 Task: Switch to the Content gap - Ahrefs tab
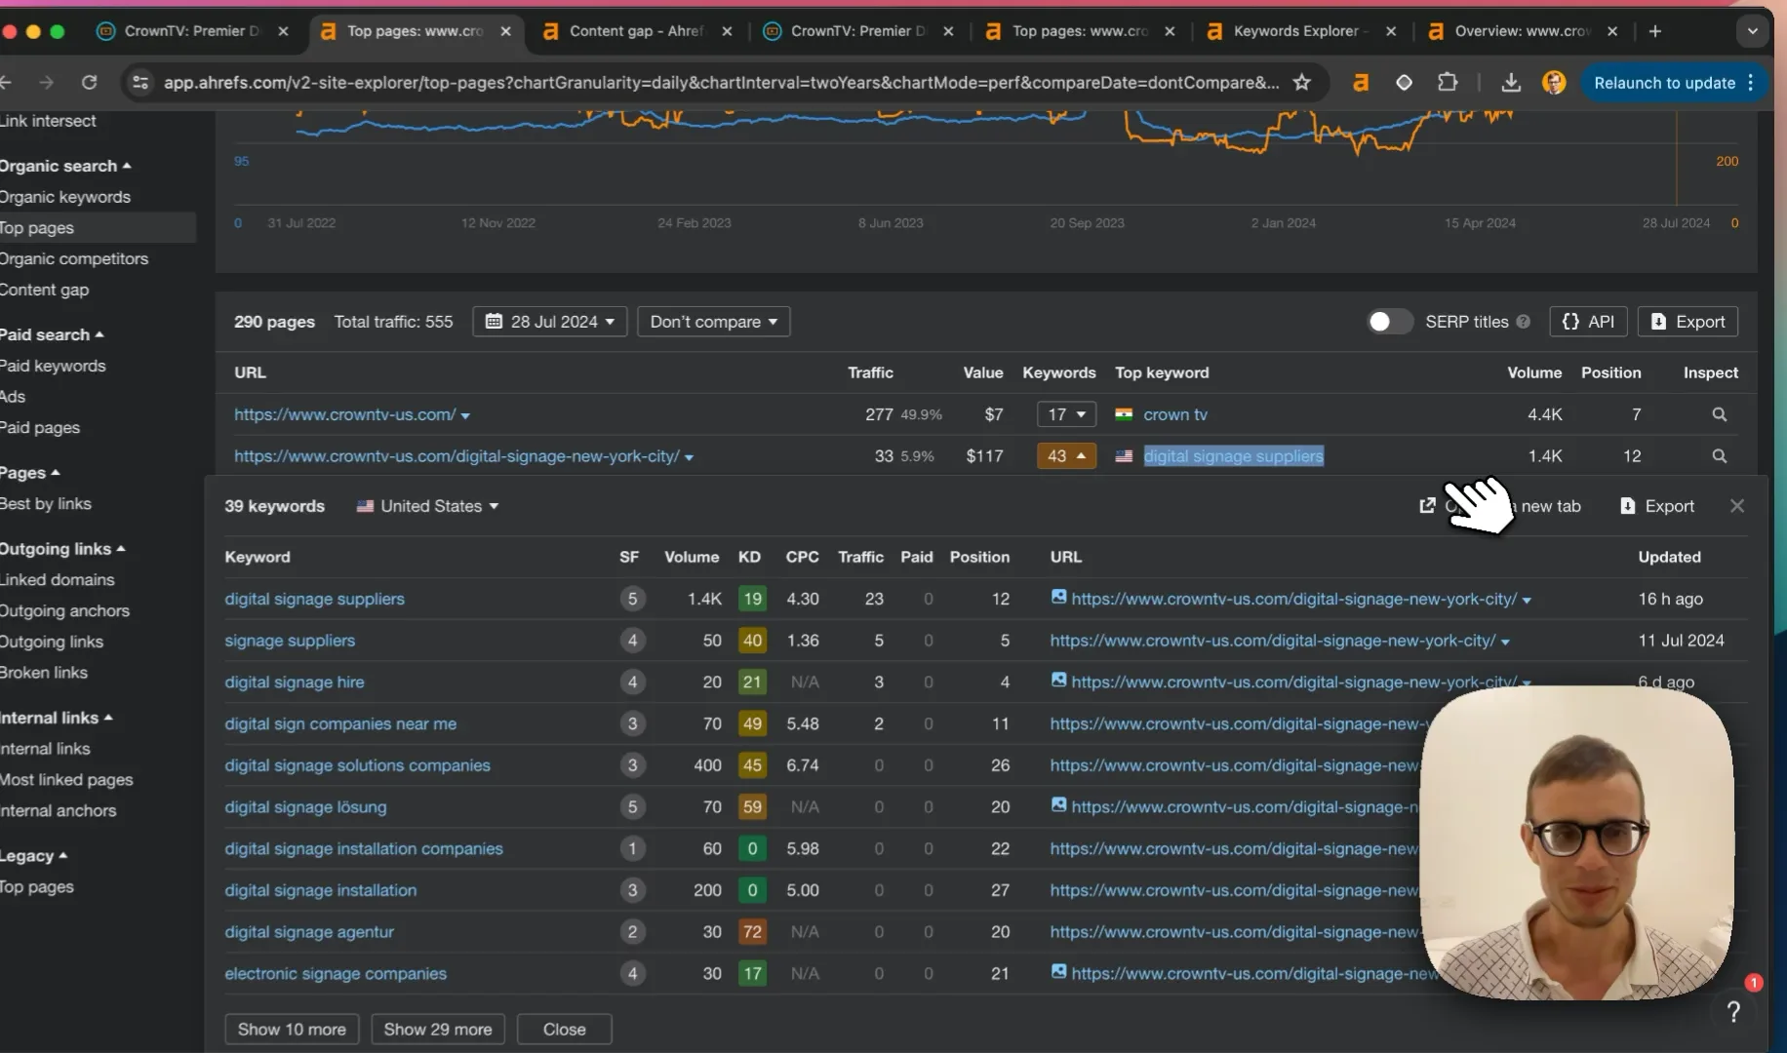click(636, 31)
